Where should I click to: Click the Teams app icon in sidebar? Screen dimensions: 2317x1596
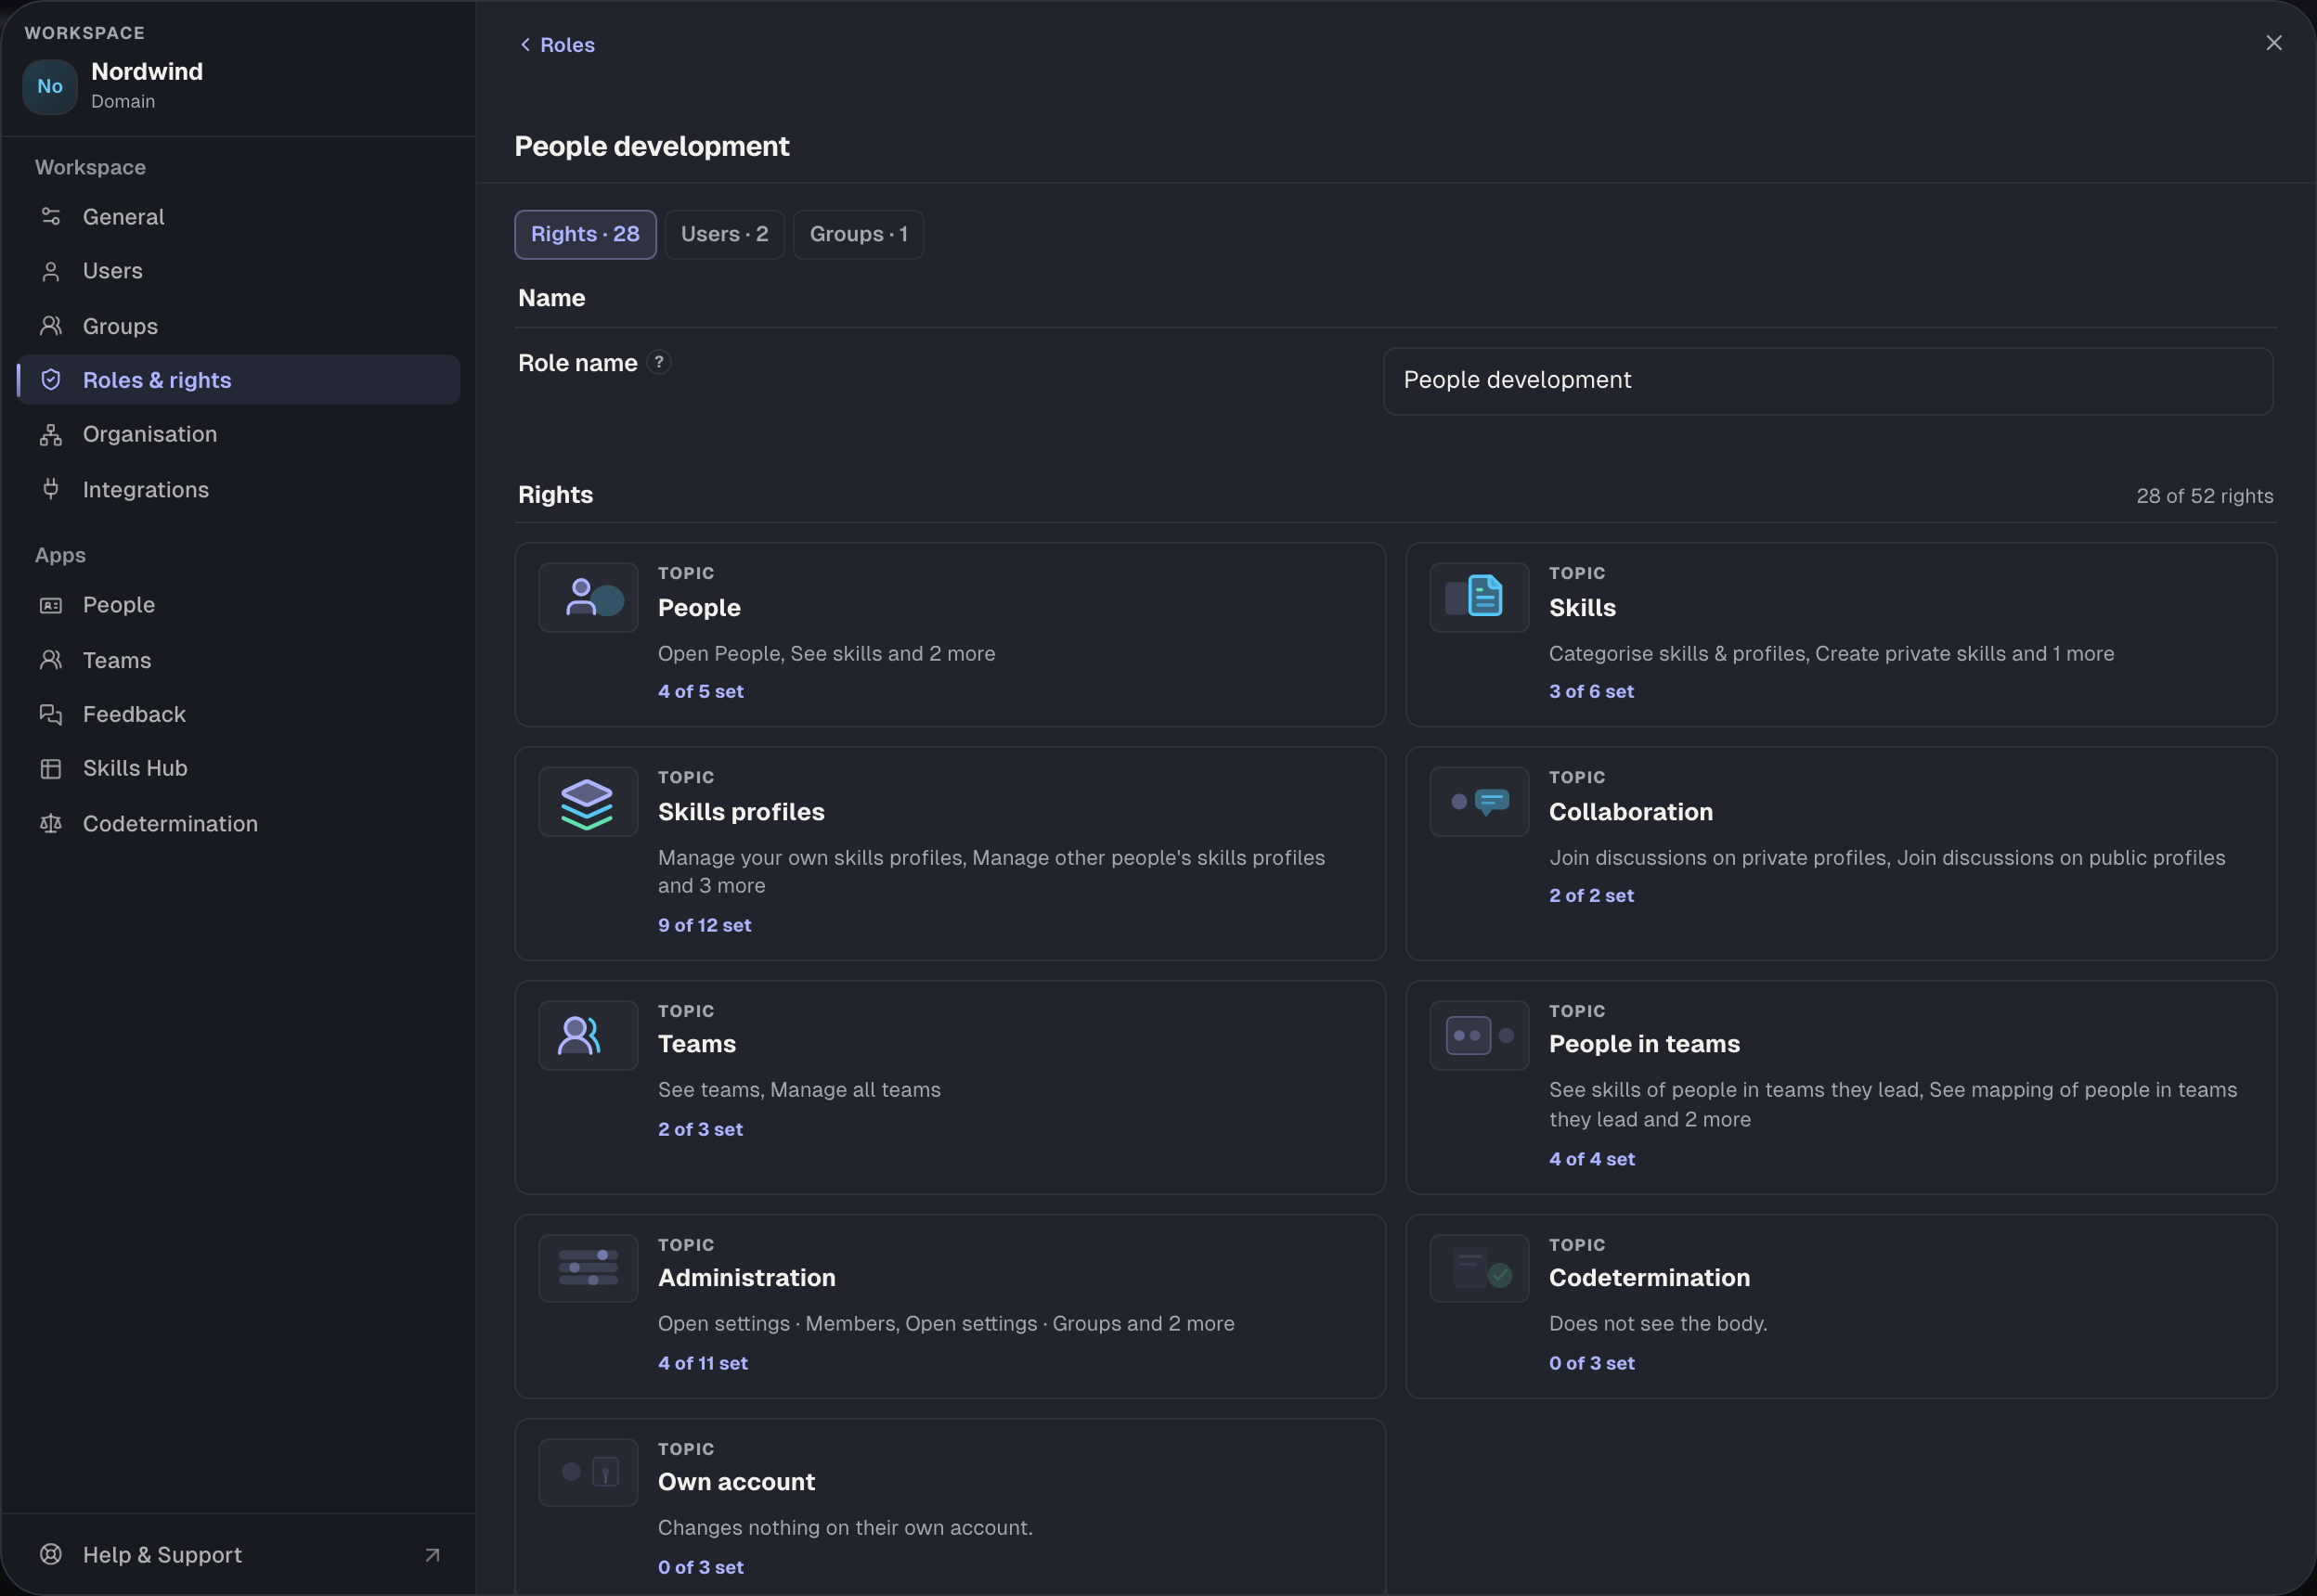(51, 660)
